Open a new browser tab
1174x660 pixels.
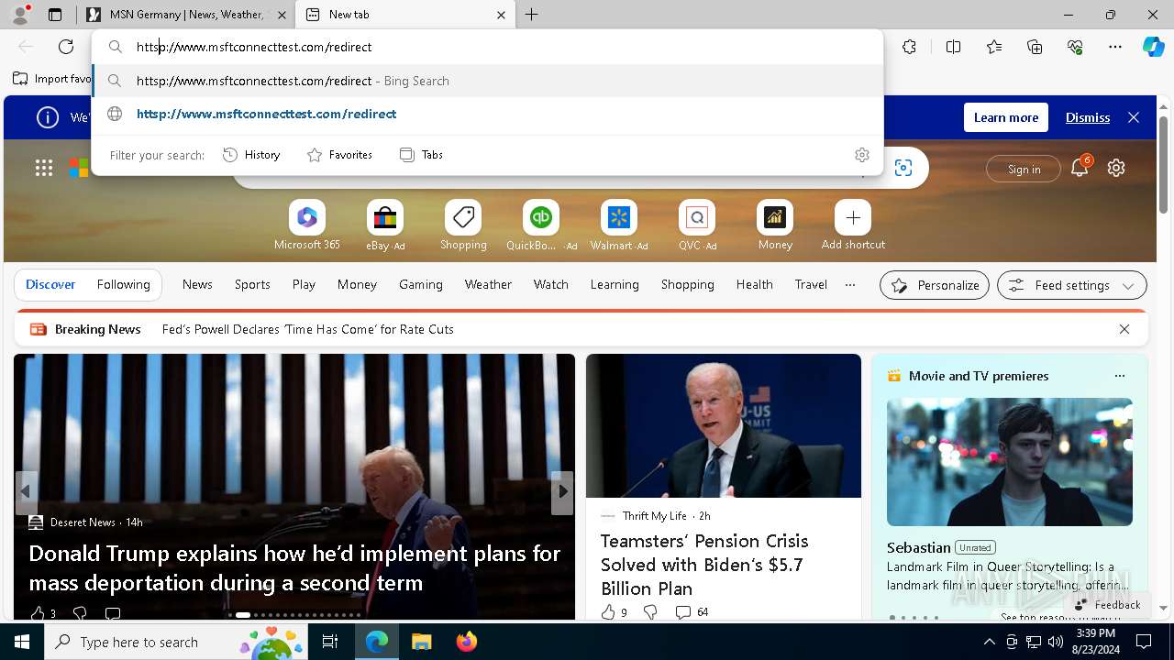(532, 15)
